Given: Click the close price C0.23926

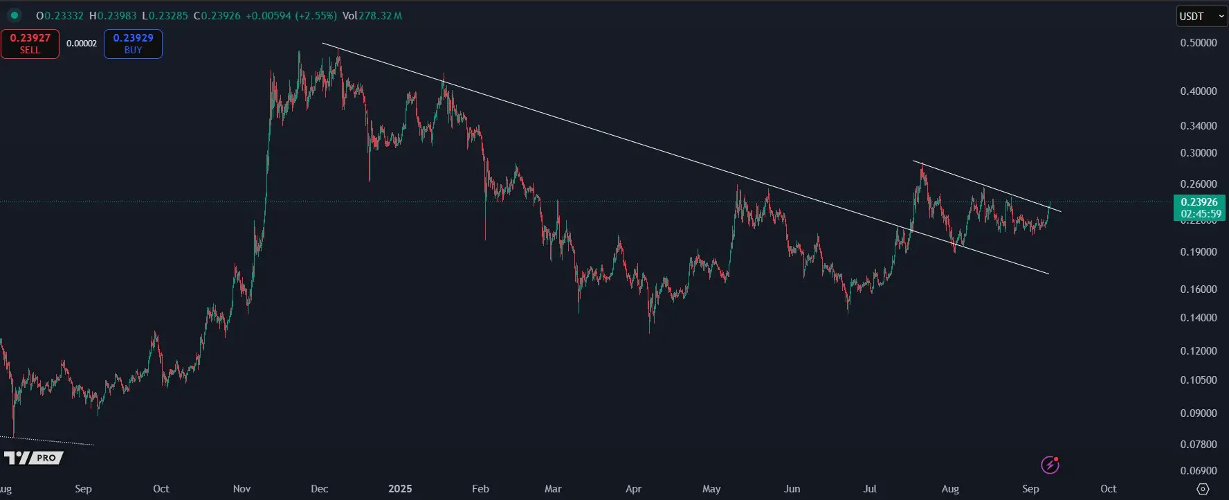Looking at the screenshot, I should [217, 15].
